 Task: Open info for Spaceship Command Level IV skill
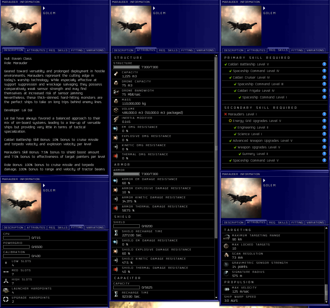pos(324,71)
